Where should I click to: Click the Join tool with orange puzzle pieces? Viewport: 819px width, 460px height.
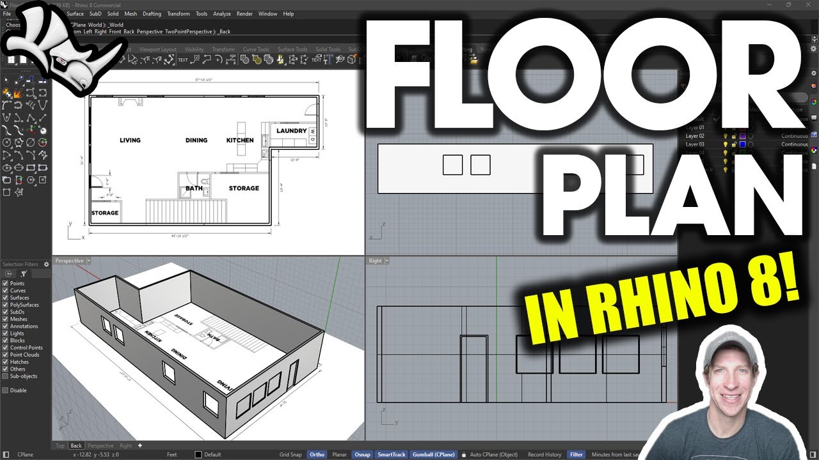coord(6,93)
